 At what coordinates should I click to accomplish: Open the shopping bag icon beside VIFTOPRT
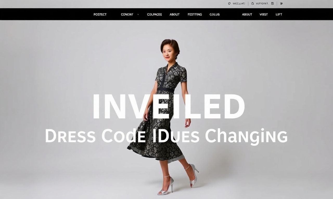coord(252,4)
